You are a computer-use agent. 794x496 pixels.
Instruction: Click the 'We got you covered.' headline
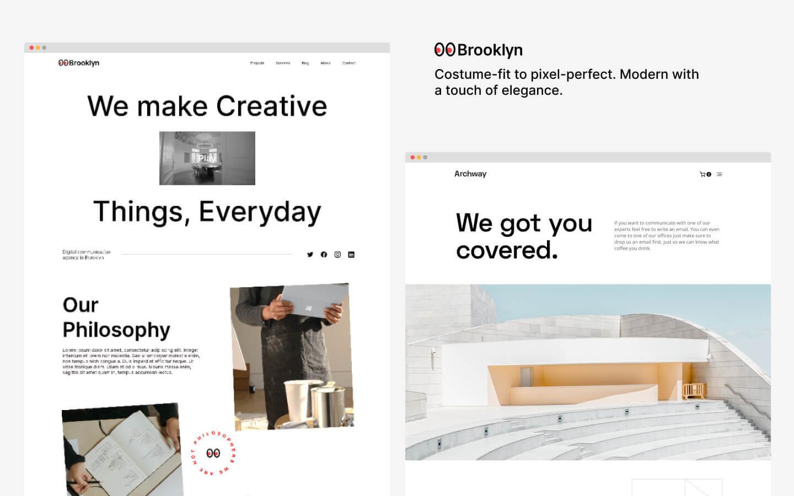pos(524,236)
